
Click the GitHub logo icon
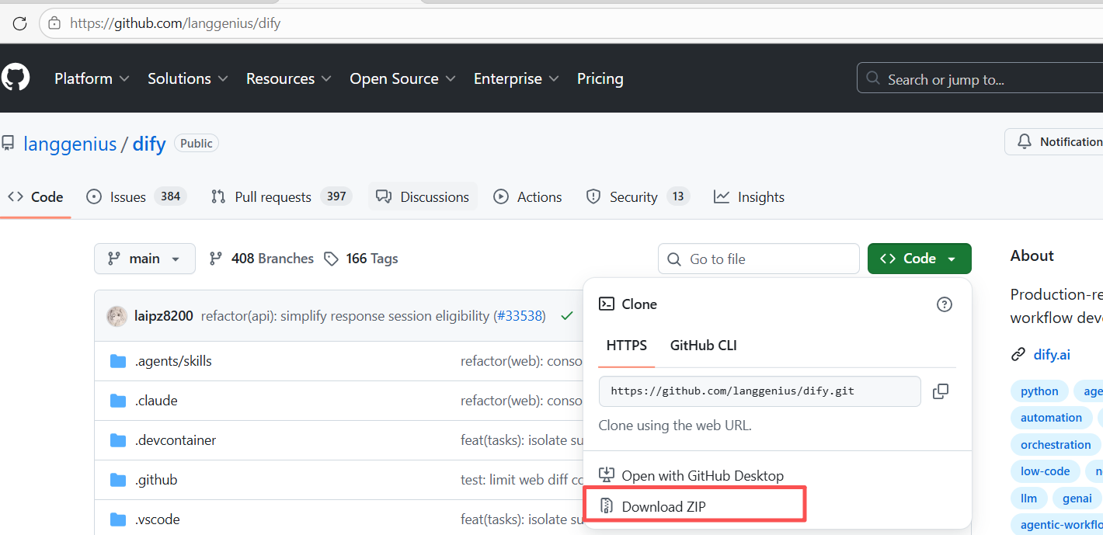point(16,78)
